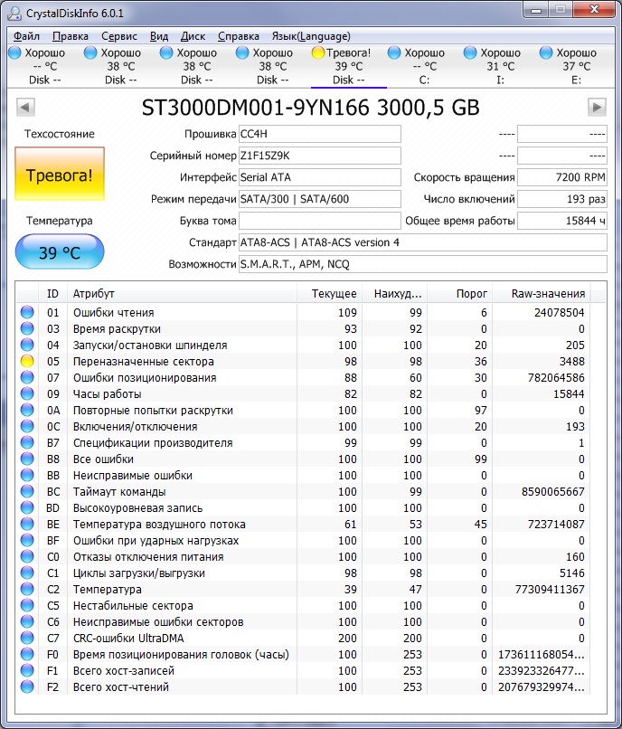
Task: Click the serial number field Z1F15Z9K
Action: click(320, 156)
